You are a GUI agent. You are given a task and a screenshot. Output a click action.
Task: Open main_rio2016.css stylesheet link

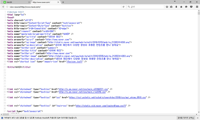coord(82,92)
